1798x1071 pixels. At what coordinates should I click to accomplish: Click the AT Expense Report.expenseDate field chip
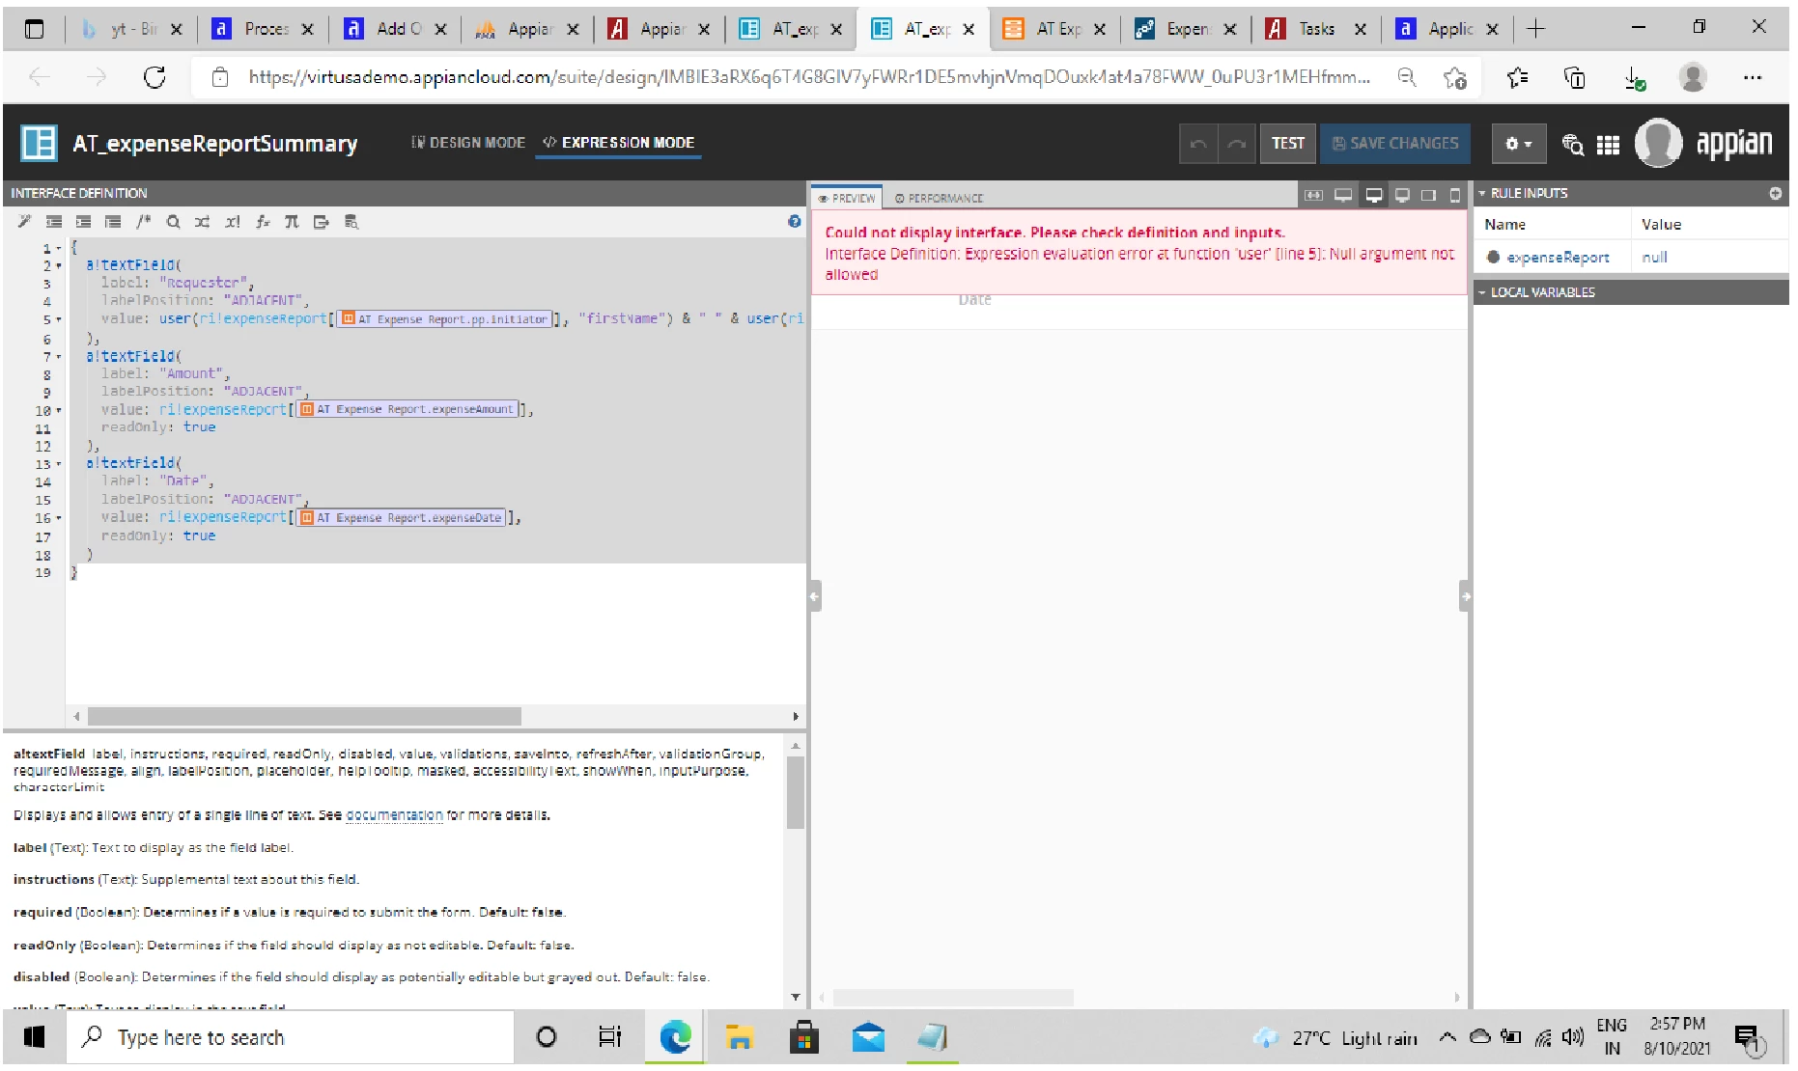(x=402, y=518)
